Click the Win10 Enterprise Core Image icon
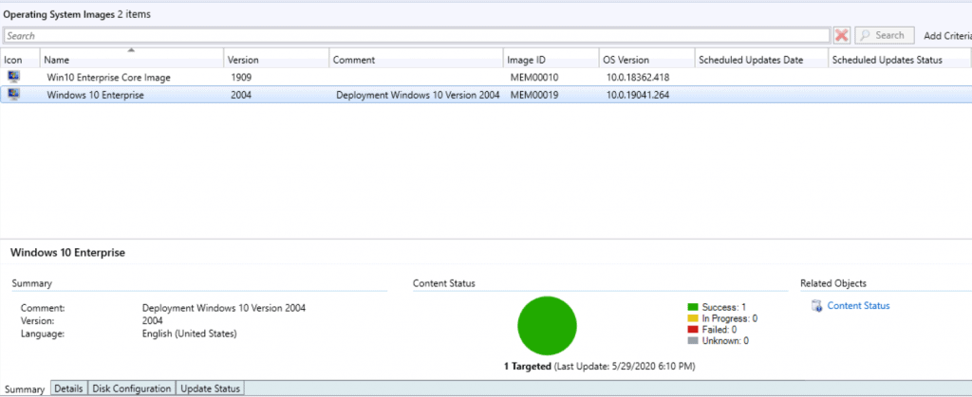The width and height of the screenshot is (972, 397). (x=13, y=77)
